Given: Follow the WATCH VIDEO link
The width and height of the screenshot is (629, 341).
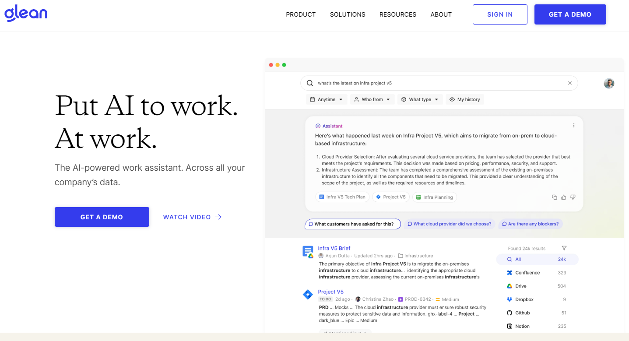Looking at the screenshot, I should 193,217.
